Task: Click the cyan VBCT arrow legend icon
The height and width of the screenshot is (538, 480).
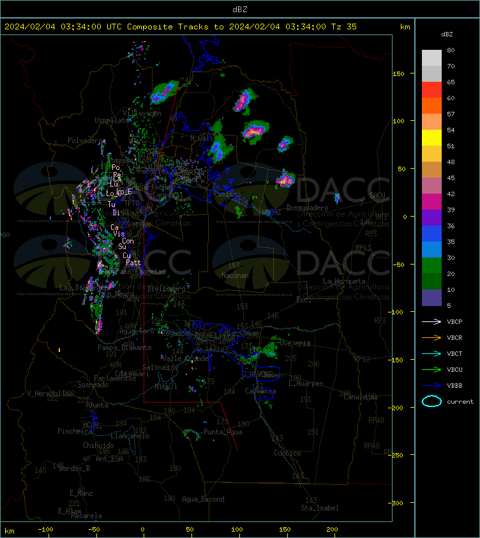Action: click(431, 353)
